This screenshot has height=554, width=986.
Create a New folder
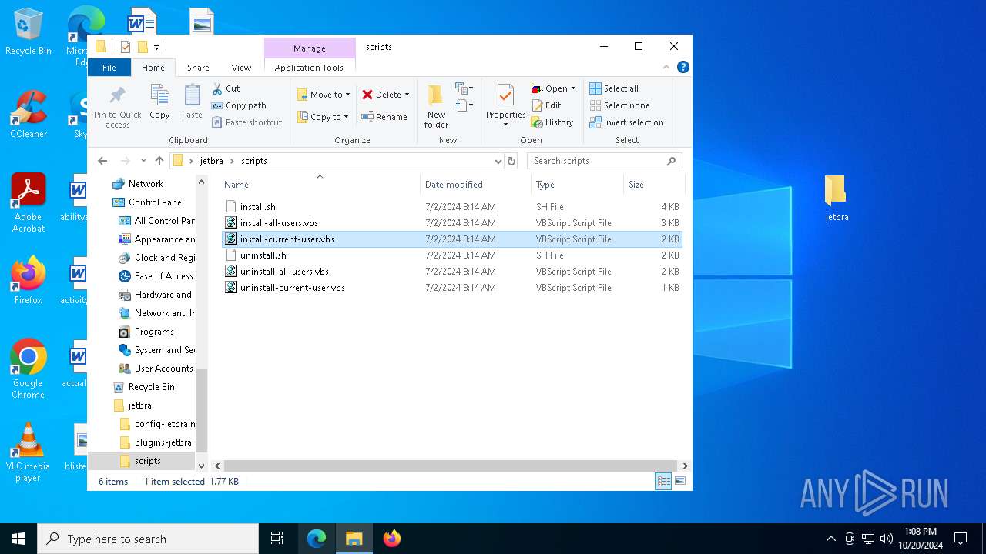[x=436, y=106]
